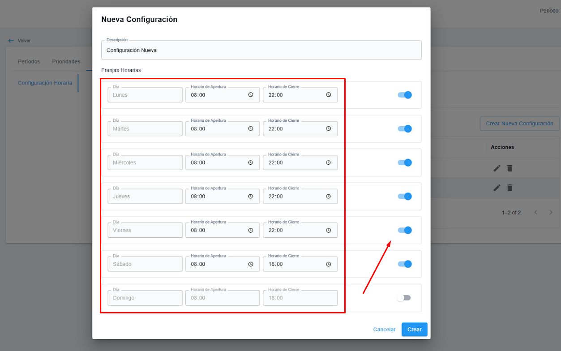Click Lunes opening time 08:00 field
Screen dimensions: 561x351
[223, 95]
